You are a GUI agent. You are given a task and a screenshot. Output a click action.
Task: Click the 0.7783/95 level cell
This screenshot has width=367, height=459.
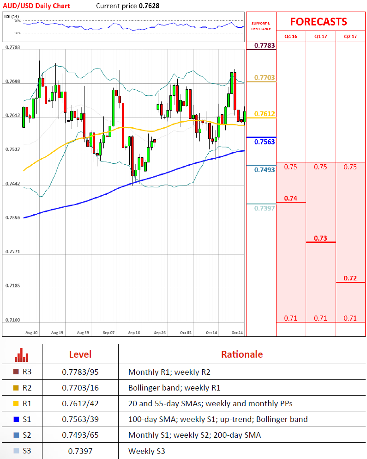click(80, 372)
